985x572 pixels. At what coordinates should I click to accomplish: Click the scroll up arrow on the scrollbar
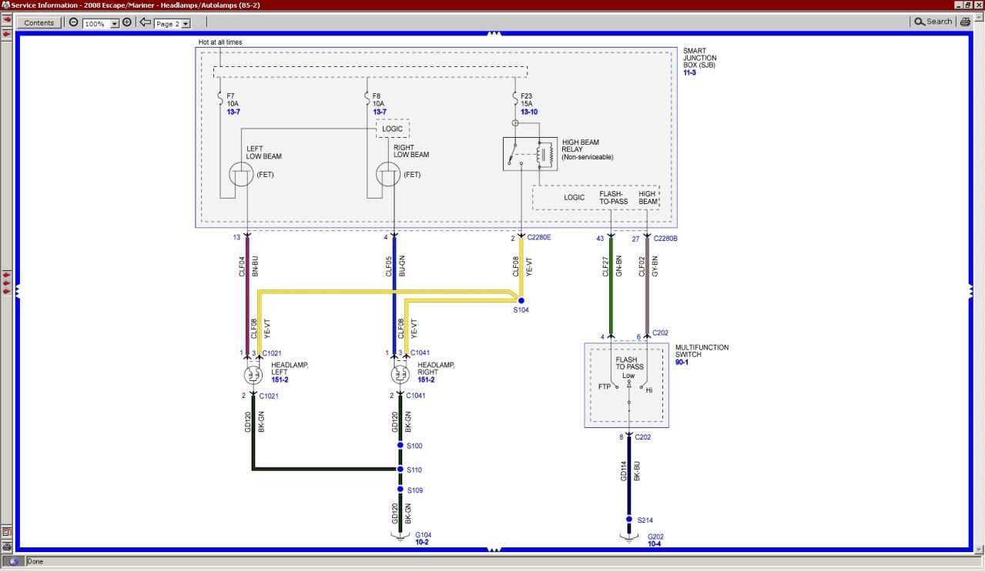(x=979, y=18)
